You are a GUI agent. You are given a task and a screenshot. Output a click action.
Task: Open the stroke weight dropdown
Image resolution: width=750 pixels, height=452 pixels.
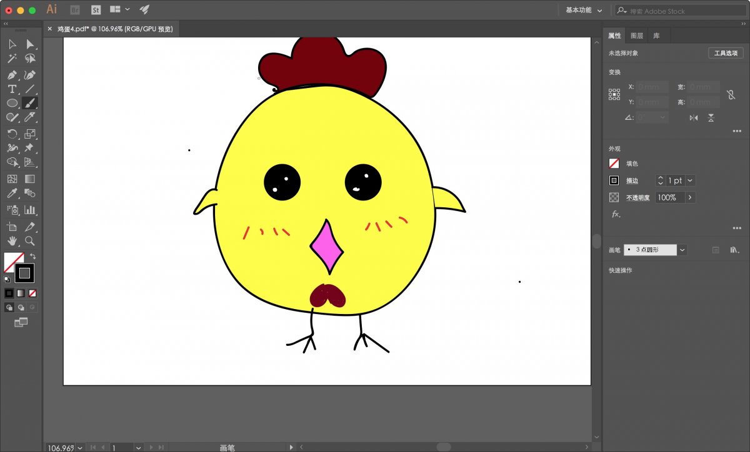coord(691,180)
